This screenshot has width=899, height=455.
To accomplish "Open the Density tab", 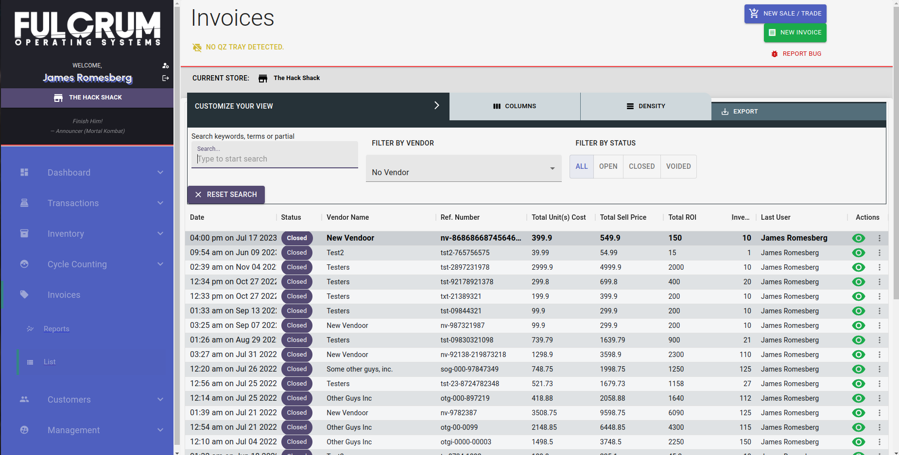I will 646,106.
